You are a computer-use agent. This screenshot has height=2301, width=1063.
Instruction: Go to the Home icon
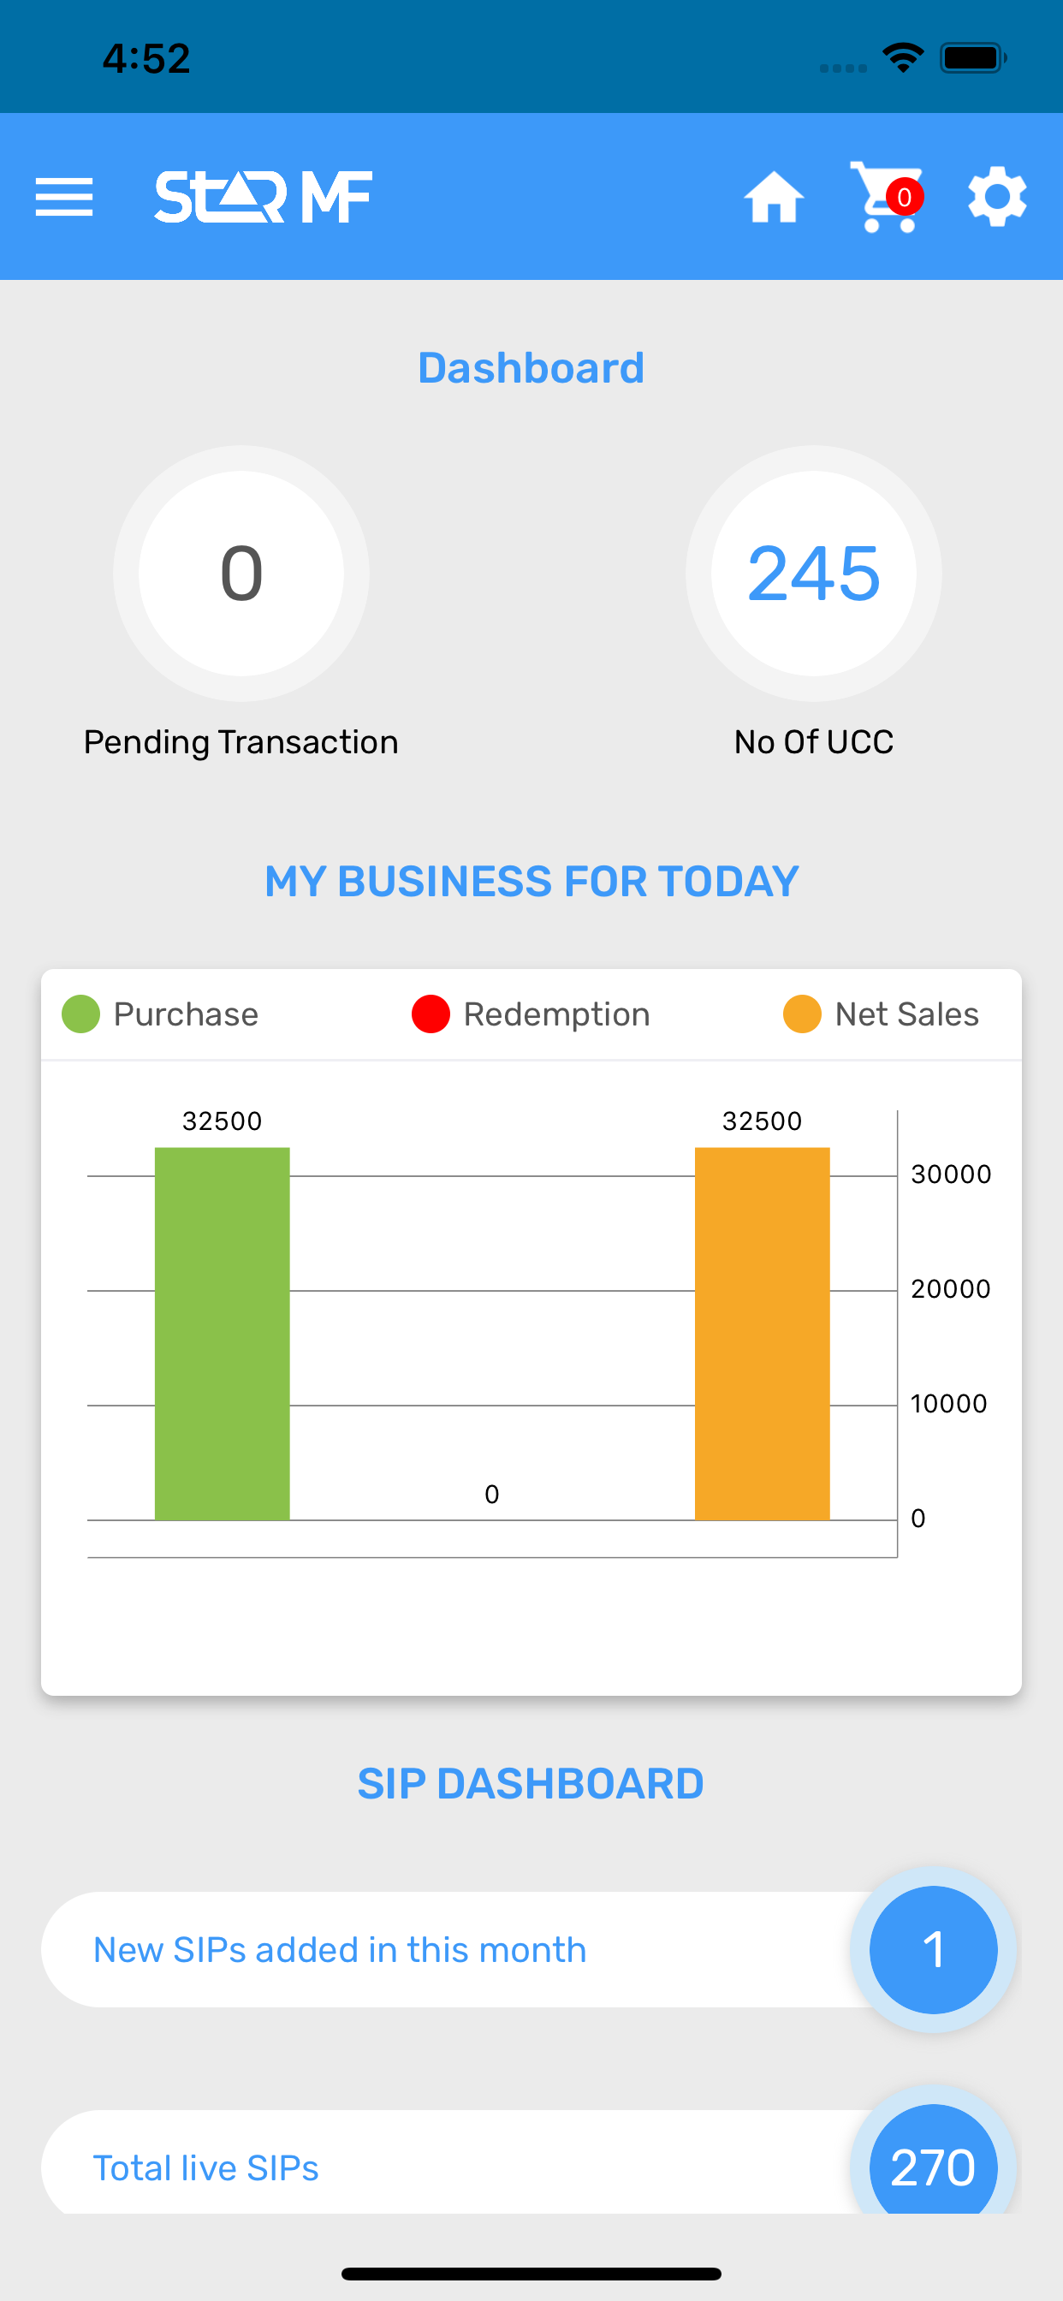click(x=774, y=197)
